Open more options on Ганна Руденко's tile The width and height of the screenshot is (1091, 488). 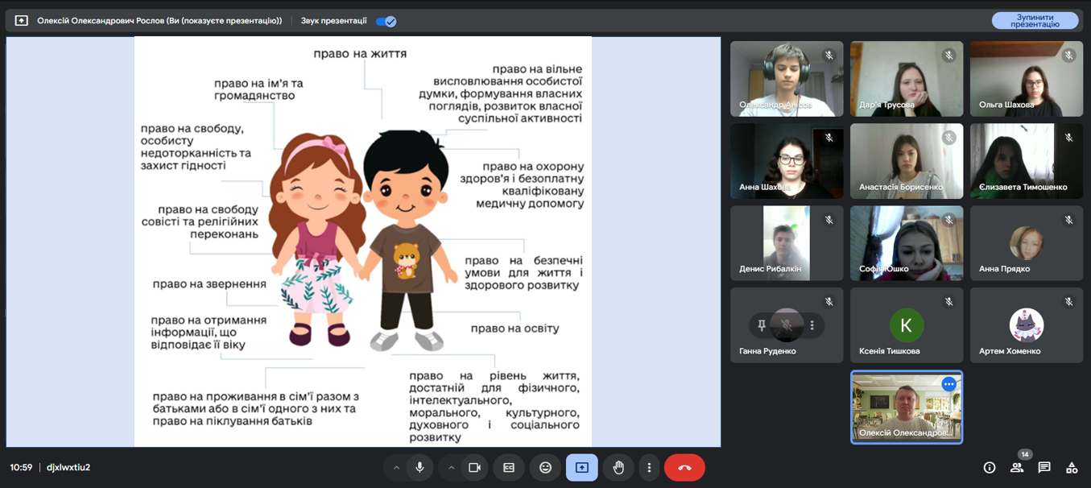812,325
